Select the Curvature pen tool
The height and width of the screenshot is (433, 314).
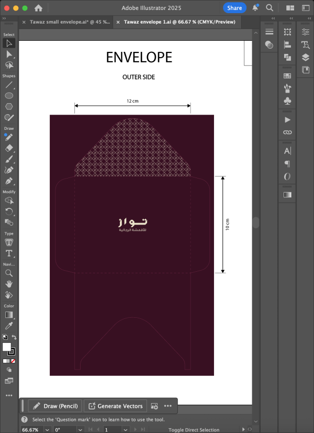pyautogui.click(x=9, y=170)
